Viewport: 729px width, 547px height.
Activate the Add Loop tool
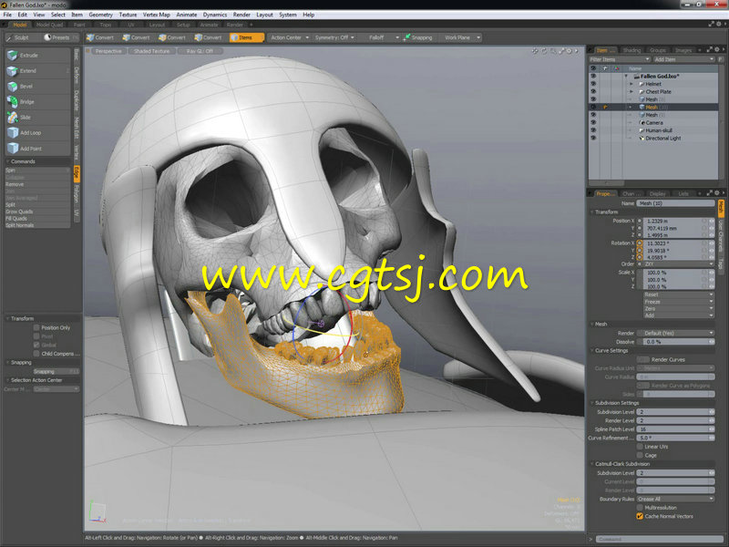(x=37, y=132)
